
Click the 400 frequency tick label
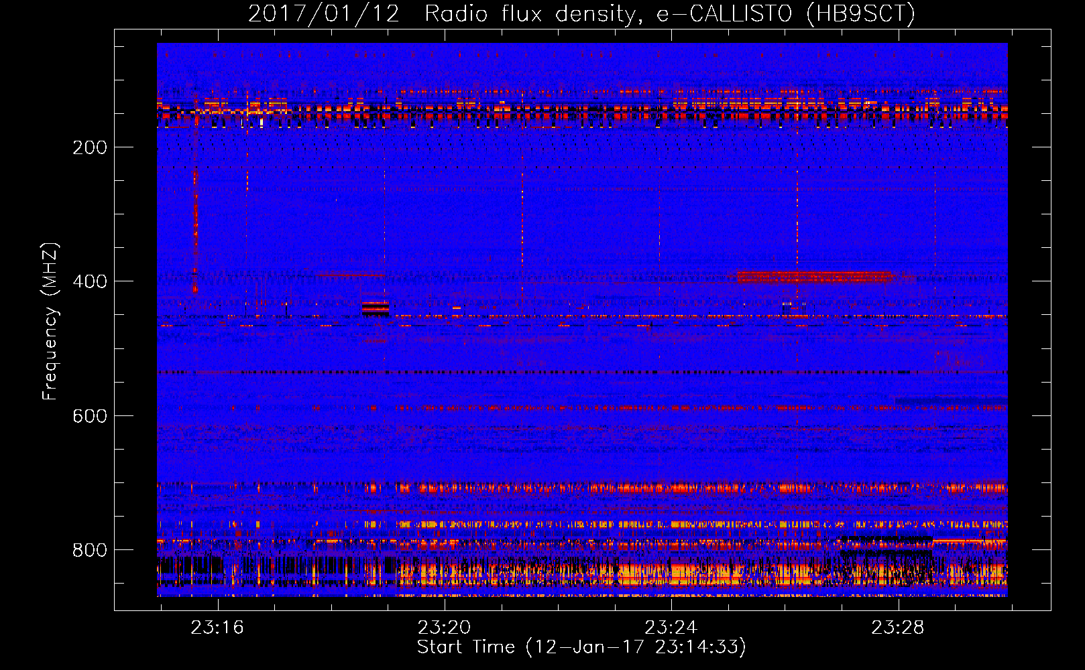point(90,281)
